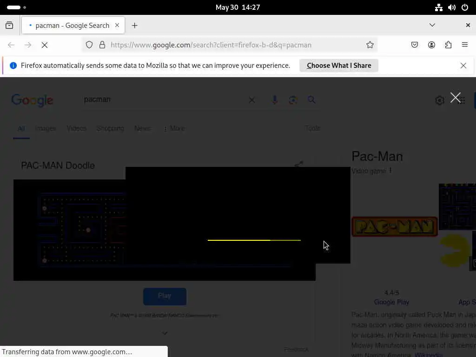This screenshot has height=357, width=476.
Task: Click the pacman search field
Action: pos(164,99)
